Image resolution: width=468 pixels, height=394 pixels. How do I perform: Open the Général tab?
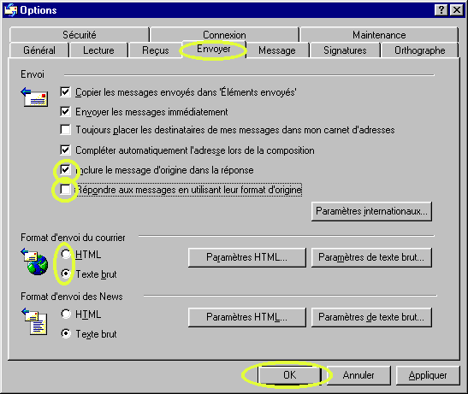coord(39,50)
